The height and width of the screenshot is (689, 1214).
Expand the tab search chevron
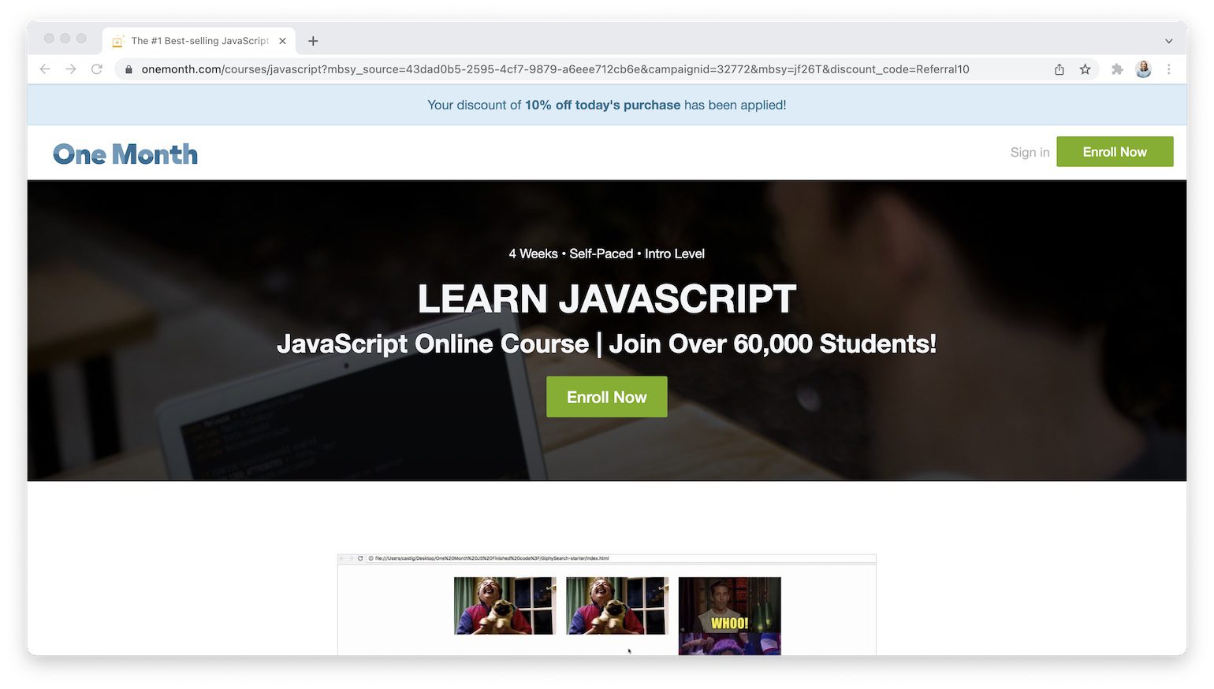(1169, 41)
